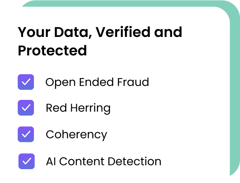Image resolution: width=240 pixels, height=183 pixels.
Task: Click the word "Herring" in second item
Action: (90, 109)
